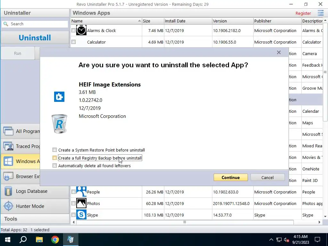Image resolution: width=328 pixels, height=246 pixels.
Task: Sort apps by Publisher column
Action: [x=277, y=21]
